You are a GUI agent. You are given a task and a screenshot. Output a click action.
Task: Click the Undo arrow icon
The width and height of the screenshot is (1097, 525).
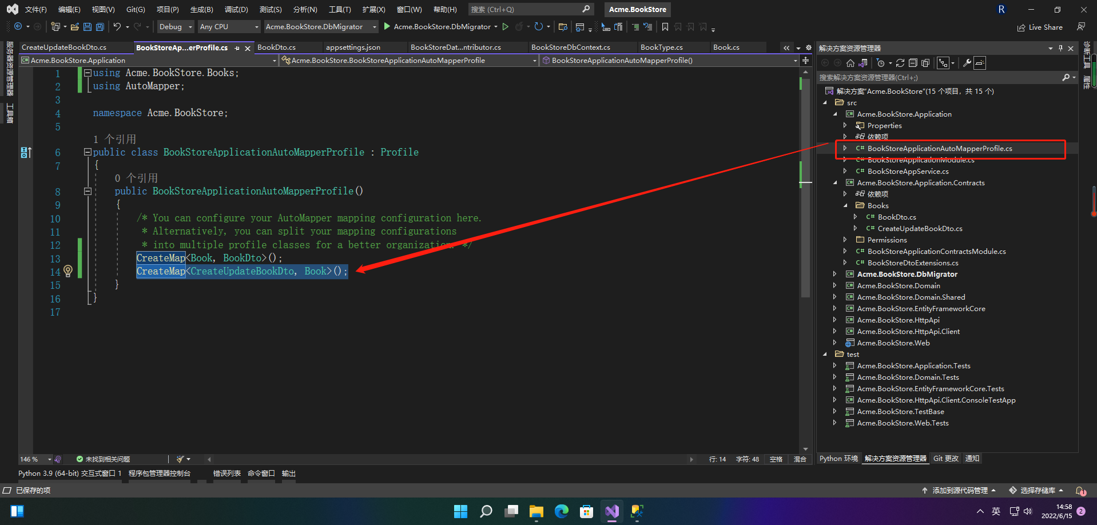click(117, 26)
